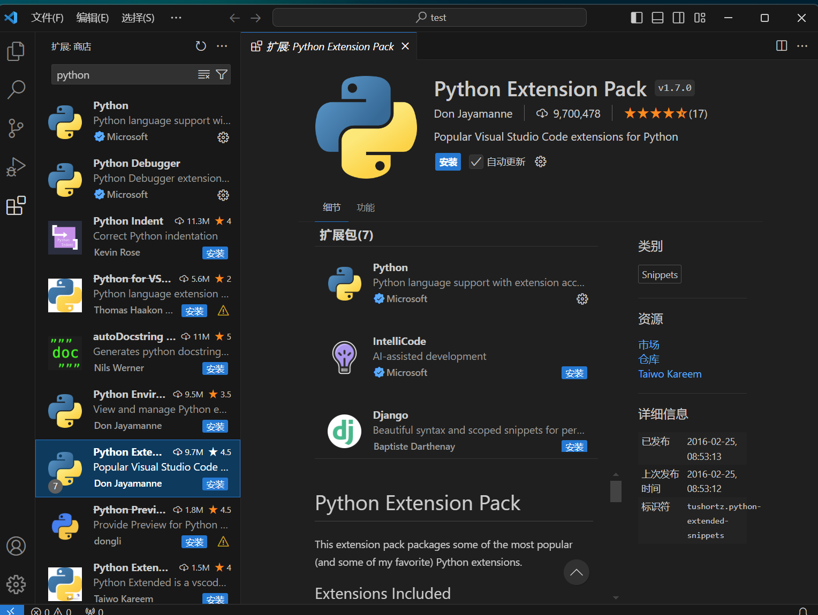Switch to the 细节 tab

point(331,207)
